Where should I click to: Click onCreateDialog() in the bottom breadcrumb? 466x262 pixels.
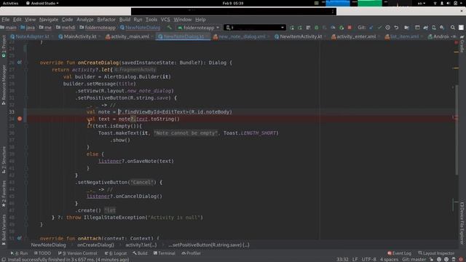(x=95, y=245)
